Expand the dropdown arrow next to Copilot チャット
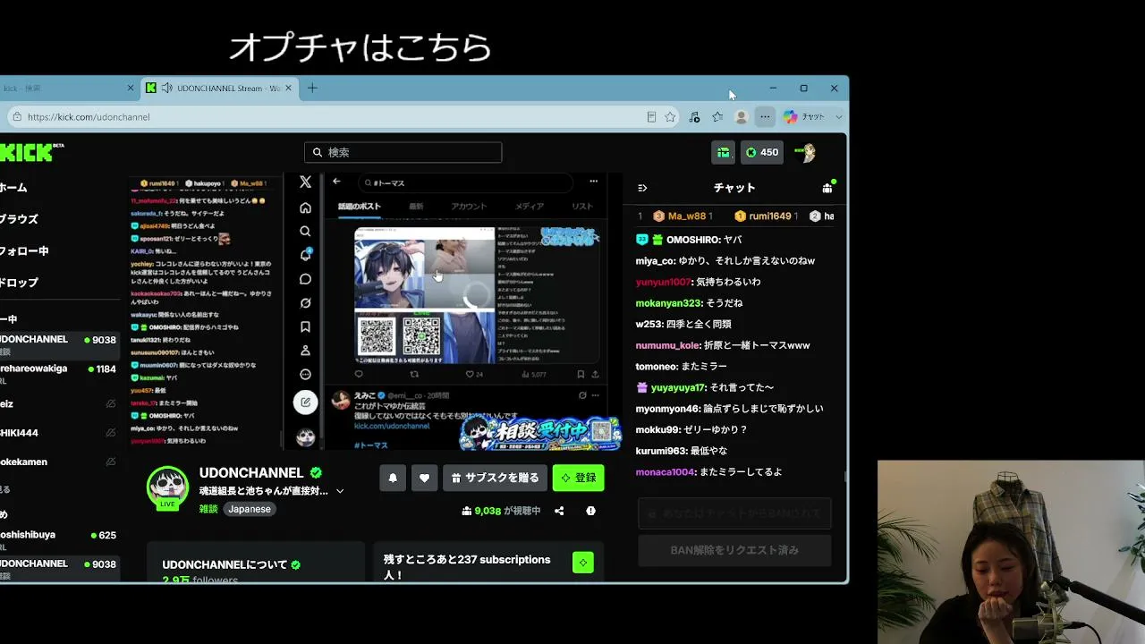The height and width of the screenshot is (644, 1145). (x=839, y=117)
